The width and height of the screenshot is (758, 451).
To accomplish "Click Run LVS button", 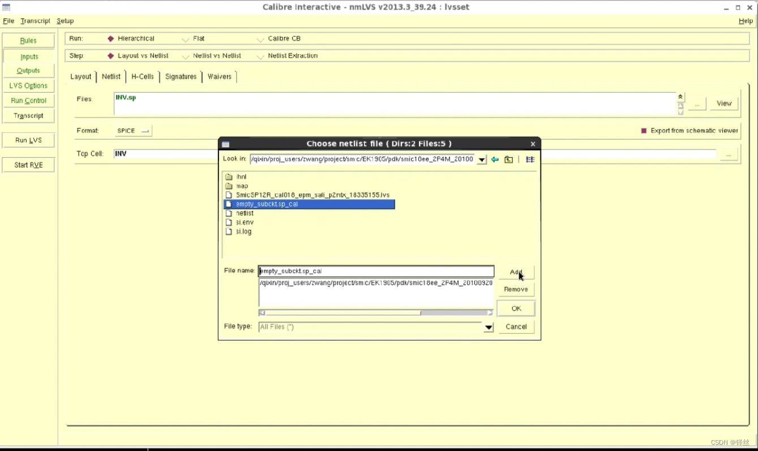I will coord(28,140).
